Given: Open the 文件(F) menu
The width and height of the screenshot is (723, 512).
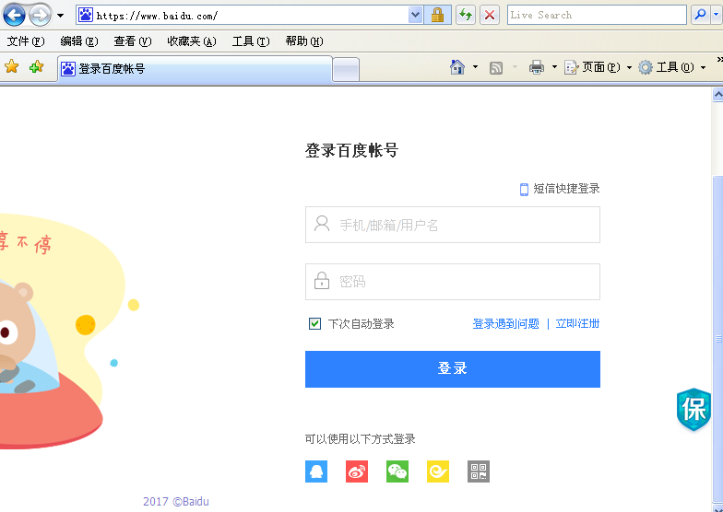Looking at the screenshot, I should (26, 41).
